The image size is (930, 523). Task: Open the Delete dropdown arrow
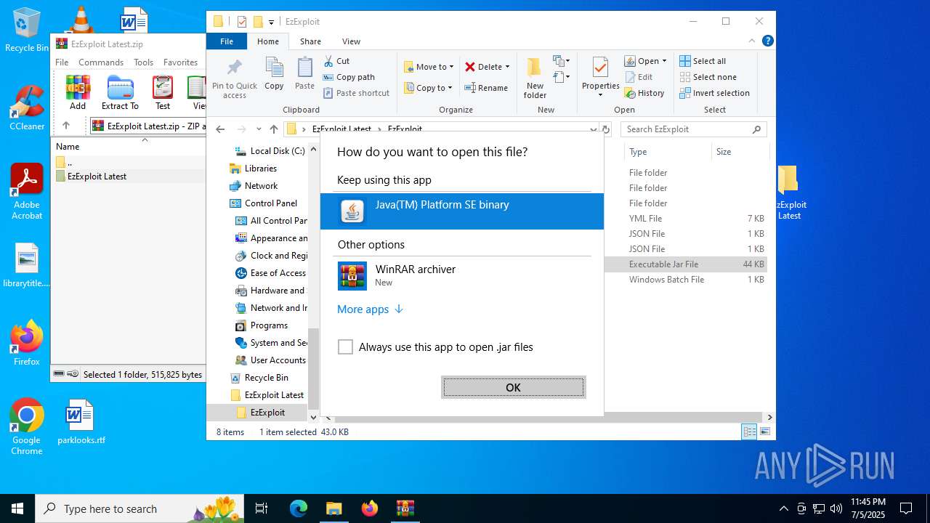click(507, 67)
